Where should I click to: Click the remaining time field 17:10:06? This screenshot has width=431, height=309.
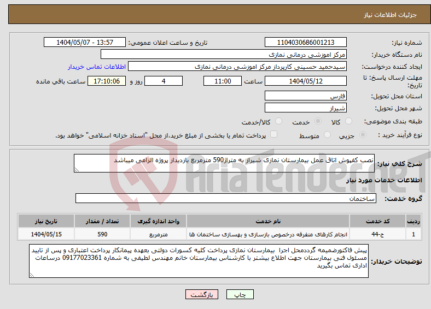tap(107, 81)
